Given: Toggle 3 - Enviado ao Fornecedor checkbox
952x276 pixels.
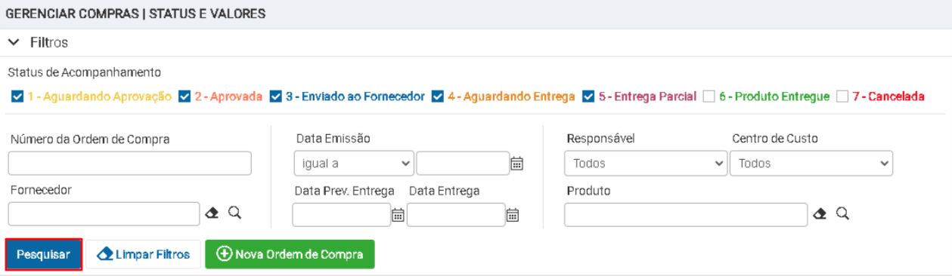Looking at the screenshot, I should (x=277, y=97).
